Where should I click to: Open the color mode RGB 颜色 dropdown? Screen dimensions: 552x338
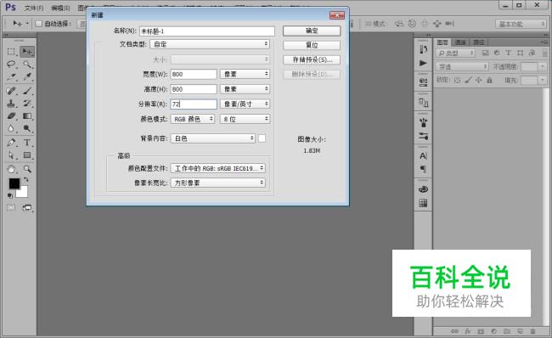point(193,119)
